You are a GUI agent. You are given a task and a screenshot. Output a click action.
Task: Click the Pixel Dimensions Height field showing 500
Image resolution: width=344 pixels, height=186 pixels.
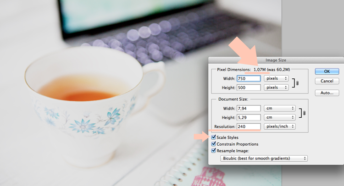click(249, 88)
